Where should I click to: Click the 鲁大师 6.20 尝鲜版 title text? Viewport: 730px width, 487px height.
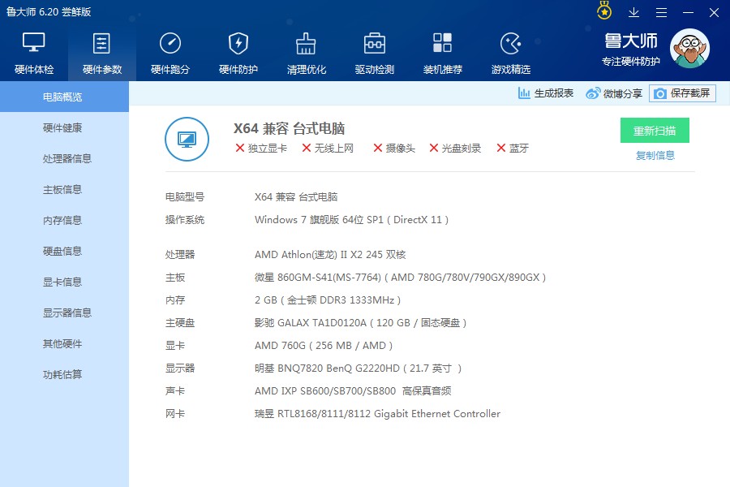49,11
